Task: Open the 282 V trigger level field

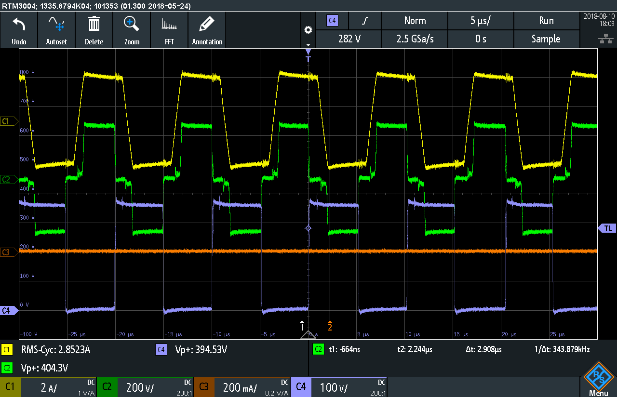Action: [x=349, y=39]
